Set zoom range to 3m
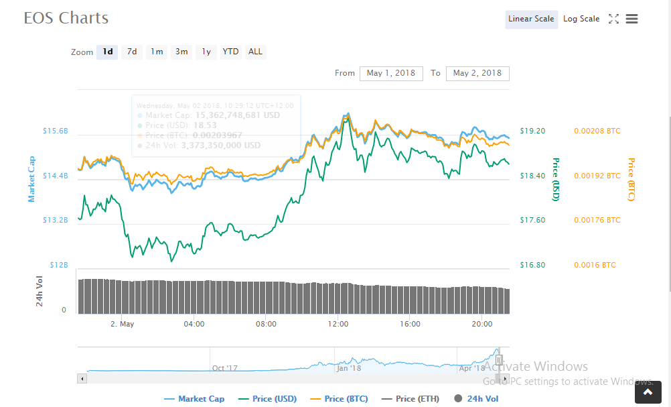Screen dimensions: 671x407 pos(181,52)
